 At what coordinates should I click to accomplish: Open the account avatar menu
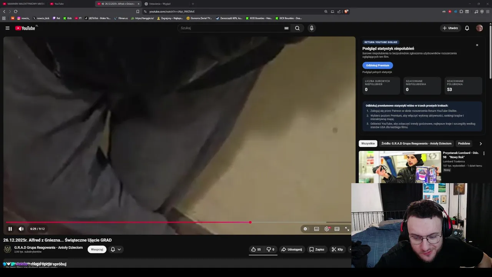click(479, 28)
